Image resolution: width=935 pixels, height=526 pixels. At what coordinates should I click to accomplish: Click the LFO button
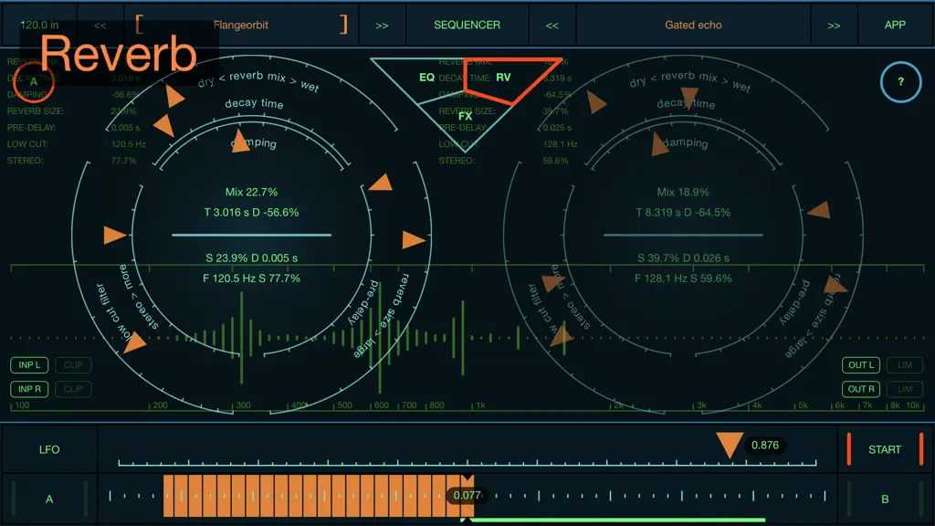point(49,449)
